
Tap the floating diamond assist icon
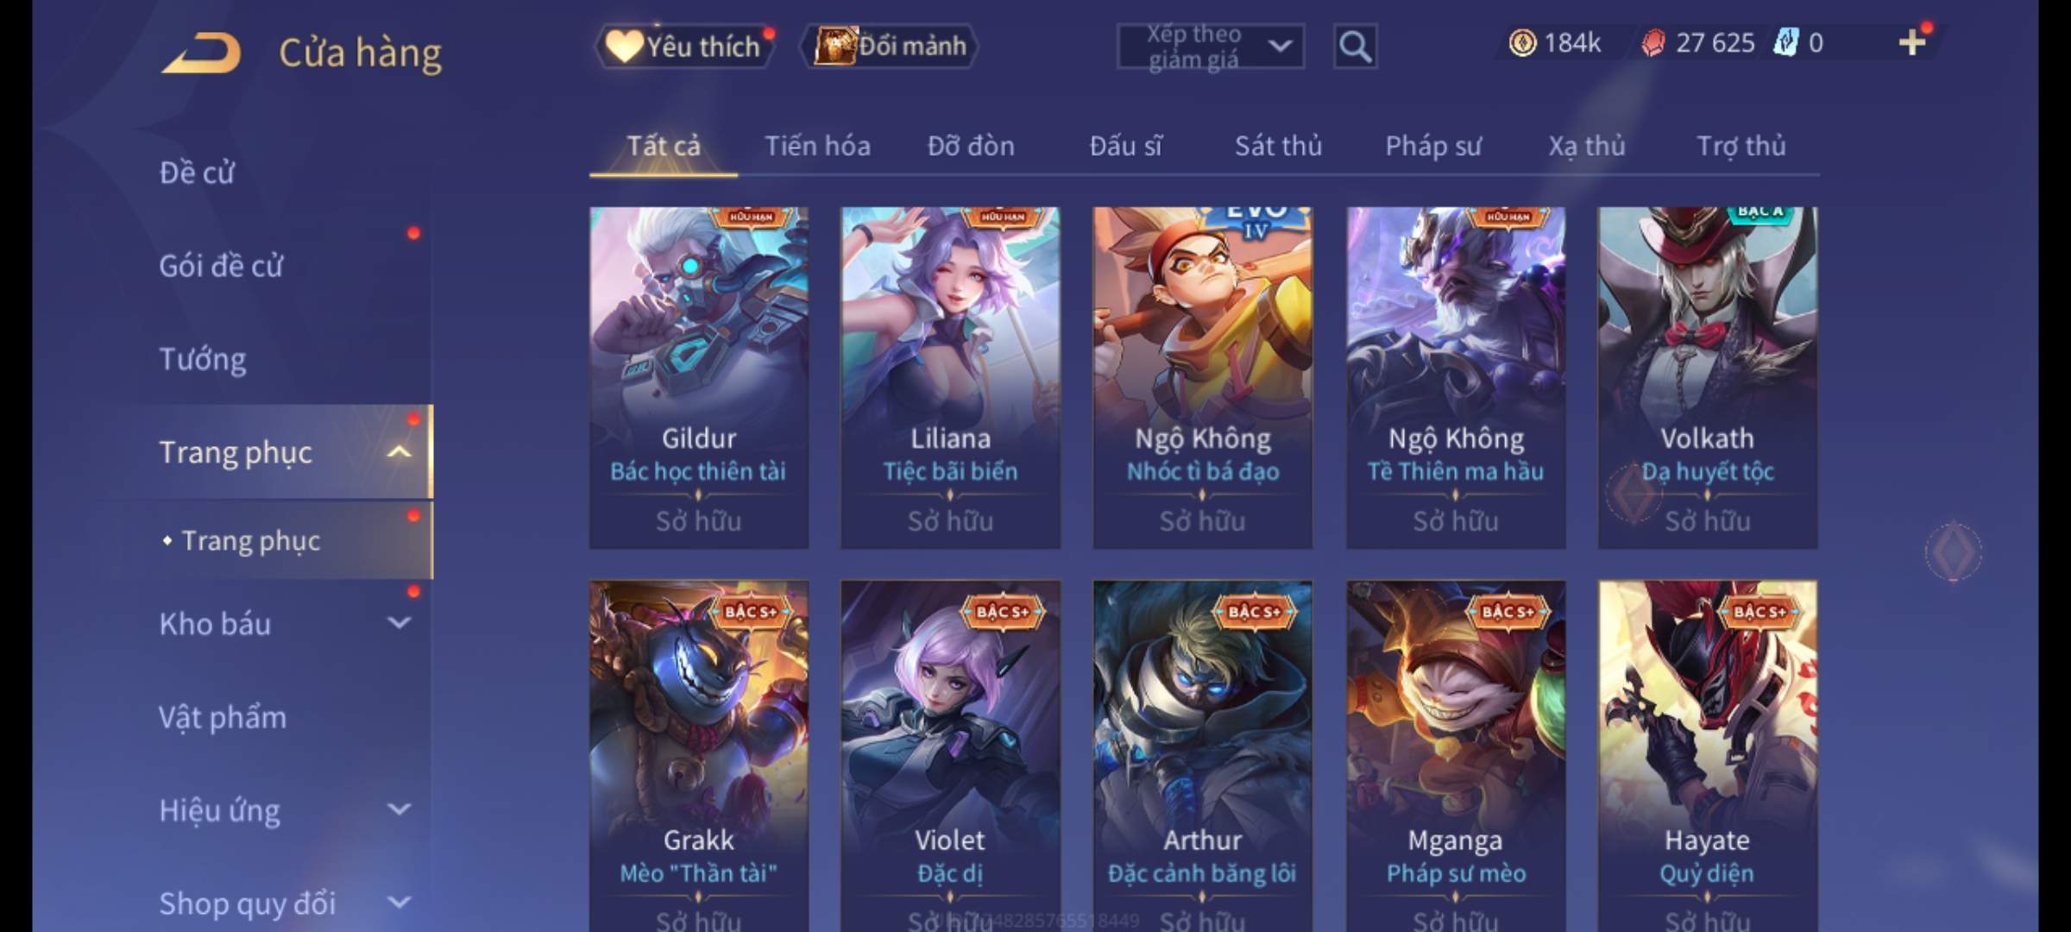point(1954,551)
